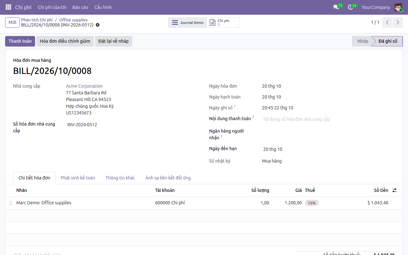Click the gear icon beside bill reference

(x=98, y=25)
